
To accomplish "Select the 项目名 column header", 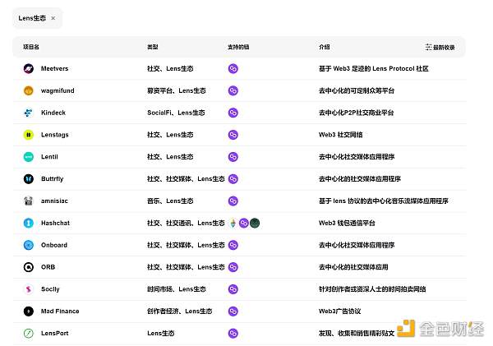I will tap(31, 47).
